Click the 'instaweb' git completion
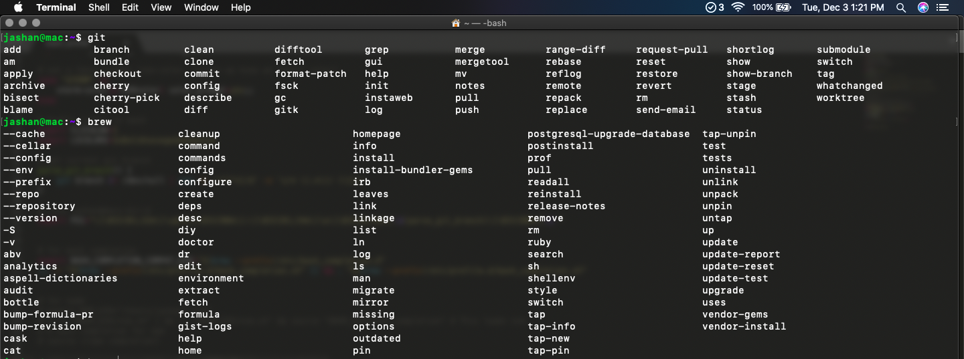This screenshot has width=964, height=359. (389, 98)
